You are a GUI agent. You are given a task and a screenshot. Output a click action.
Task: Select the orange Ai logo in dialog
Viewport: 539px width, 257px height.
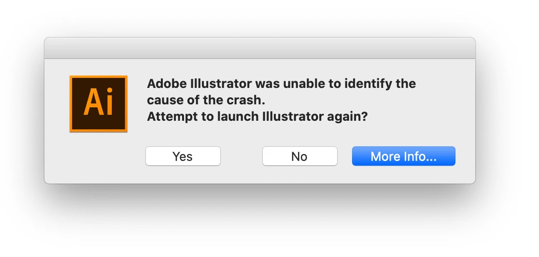(99, 103)
